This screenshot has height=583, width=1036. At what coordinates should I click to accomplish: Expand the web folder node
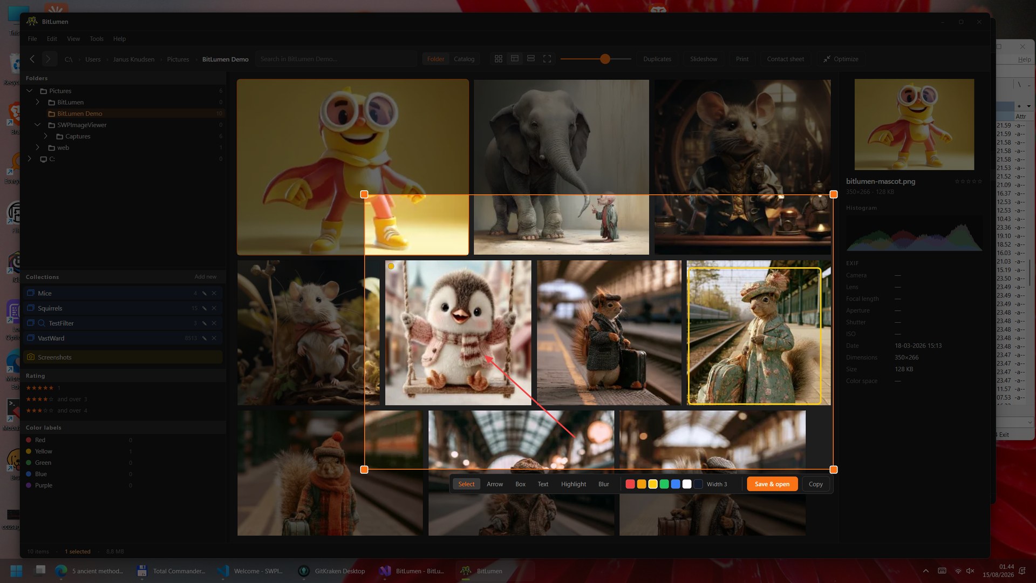tap(37, 147)
